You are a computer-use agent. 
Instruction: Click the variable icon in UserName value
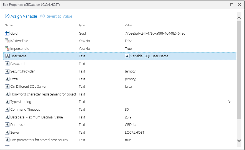tap(127, 56)
